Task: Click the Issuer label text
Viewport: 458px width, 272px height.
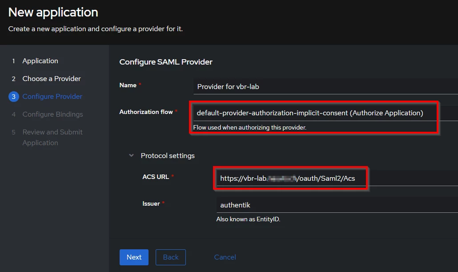Action: coord(151,203)
